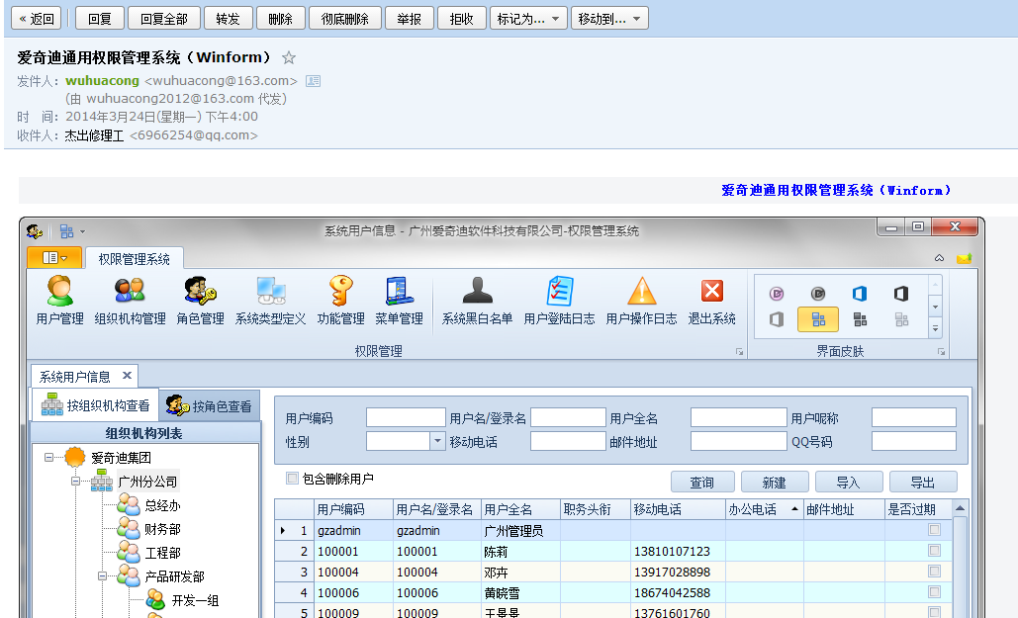The image size is (1018, 618).
Task: Select the dark tiles skin icon
Action: coord(860,319)
